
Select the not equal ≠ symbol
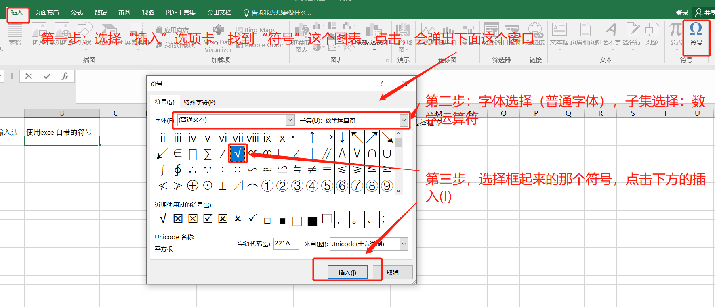(x=312, y=169)
